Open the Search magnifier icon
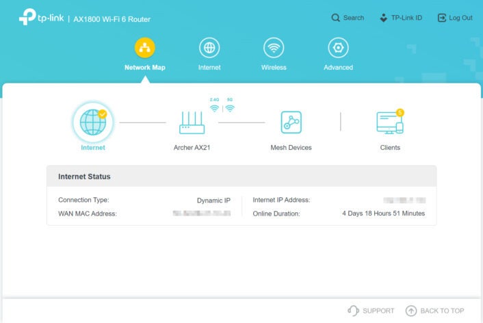The height and width of the screenshot is (323, 483). (x=335, y=18)
